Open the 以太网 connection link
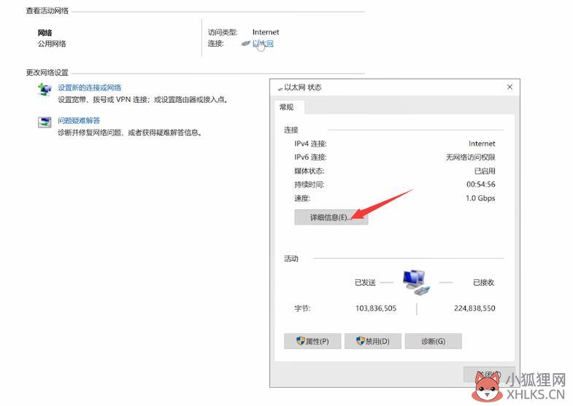 pyautogui.click(x=263, y=44)
